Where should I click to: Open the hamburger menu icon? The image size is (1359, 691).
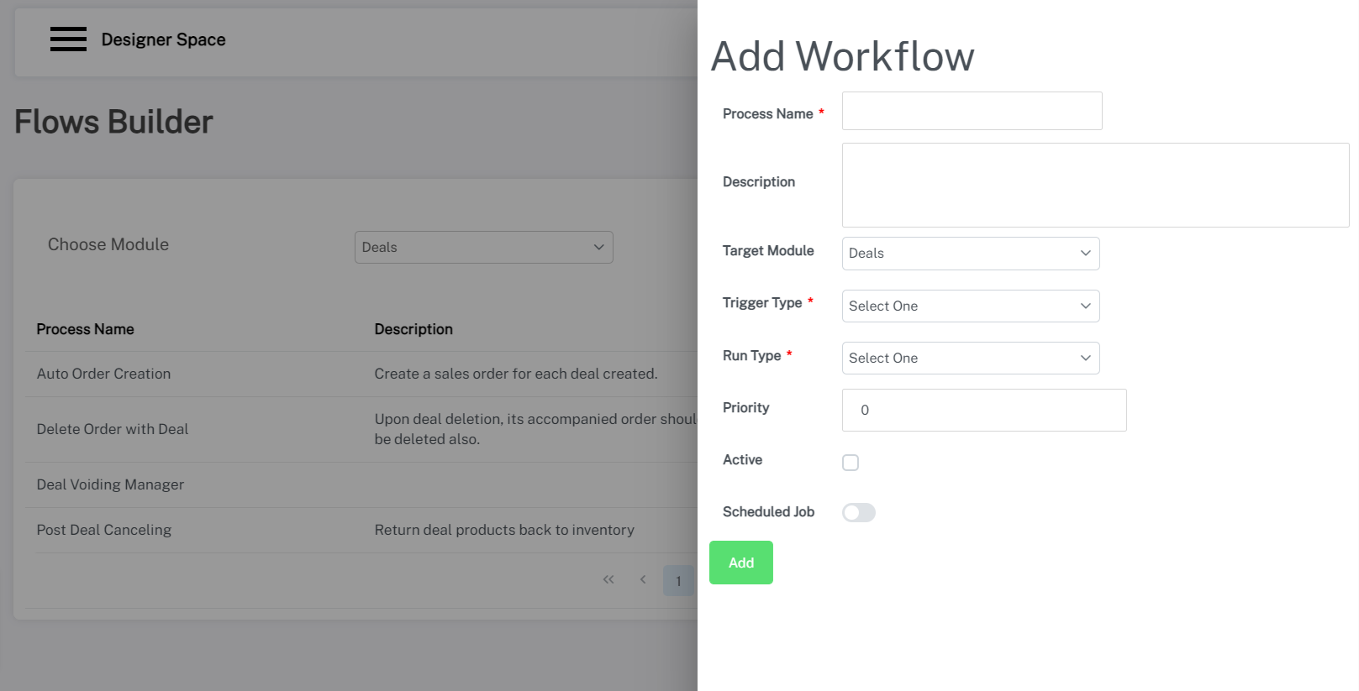point(68,39)
